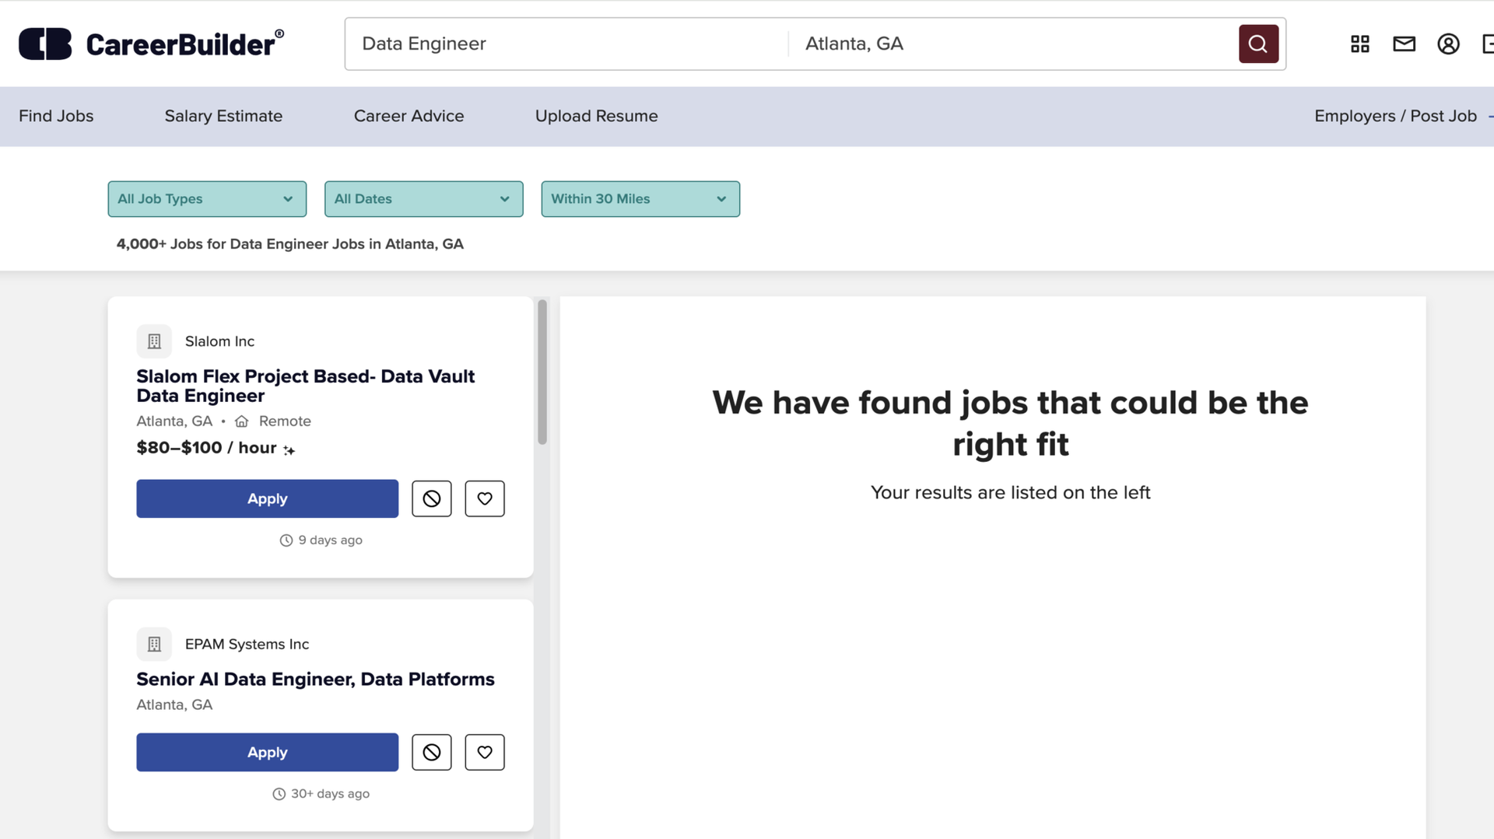
Task: Open the apps grid icon
Action: click(x=1359, y=44)
